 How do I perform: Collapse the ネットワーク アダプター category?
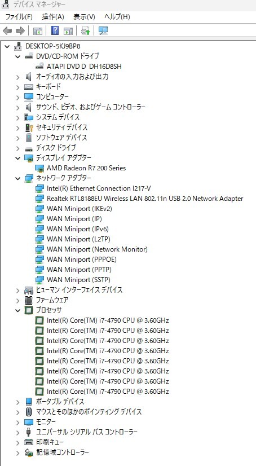coord(18,178)
